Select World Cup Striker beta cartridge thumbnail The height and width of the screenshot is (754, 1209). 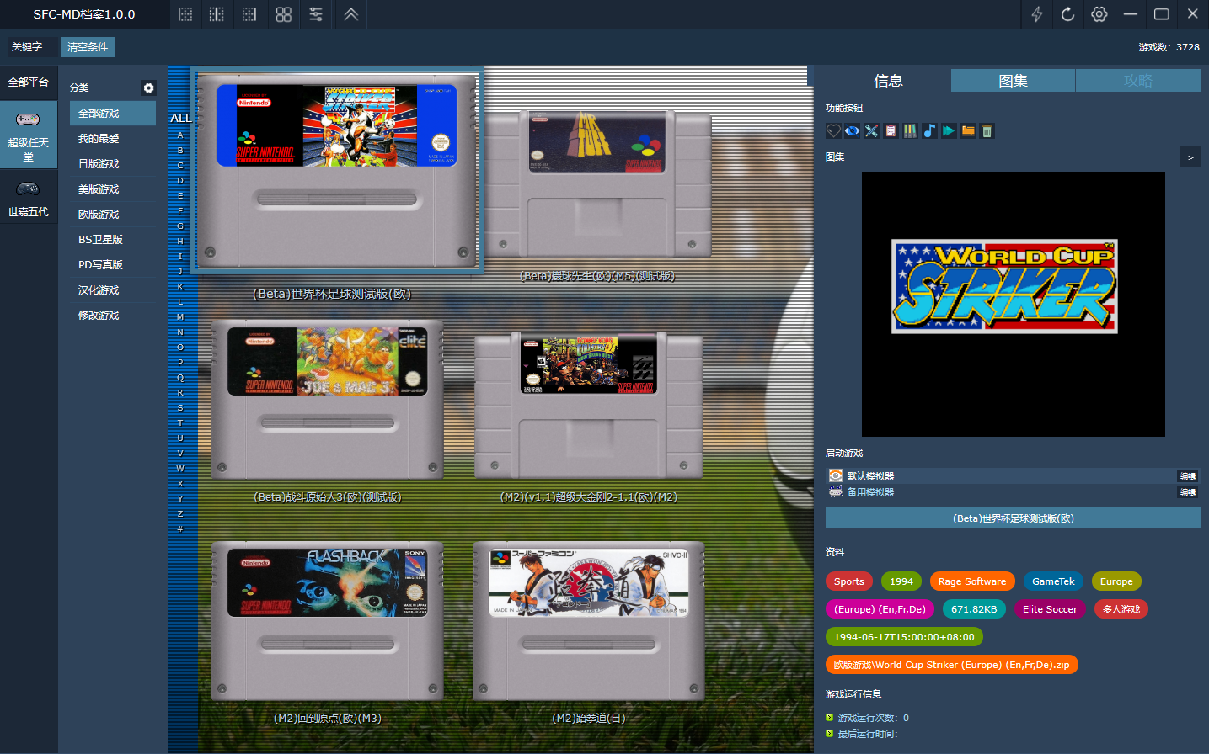coord(337,171)
